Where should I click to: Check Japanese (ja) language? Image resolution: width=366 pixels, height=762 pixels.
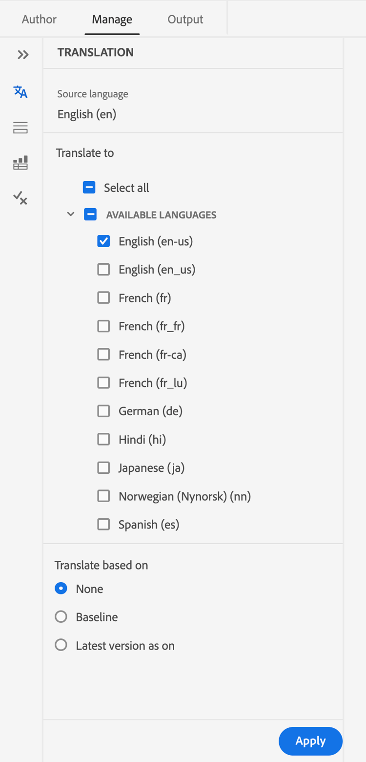103,467
